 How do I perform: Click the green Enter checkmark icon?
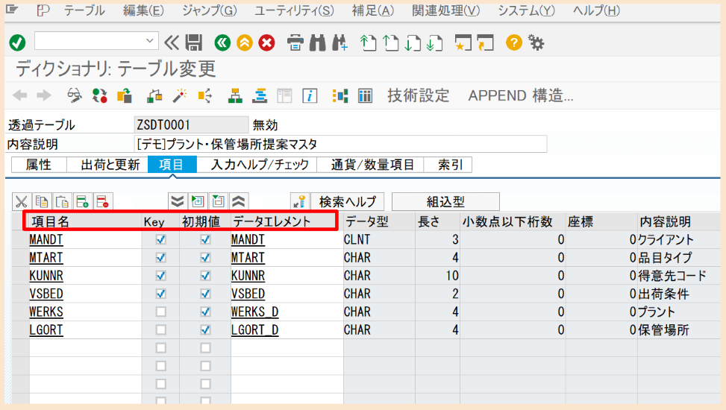pyautogui.click(x=18, y=42)
